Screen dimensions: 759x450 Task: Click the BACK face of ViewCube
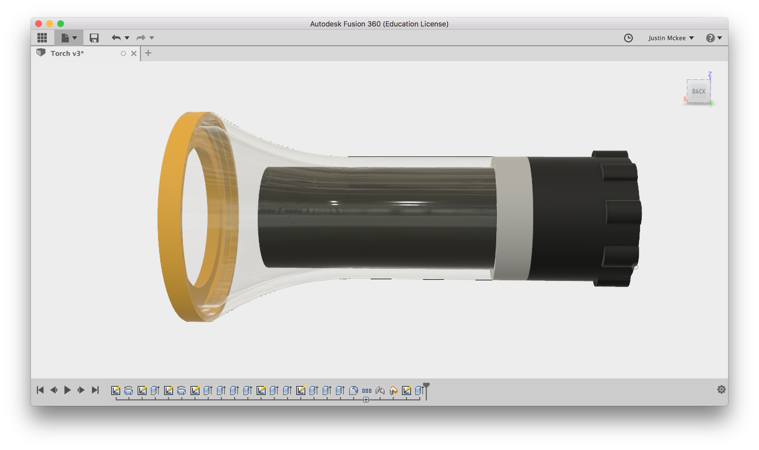698,91
